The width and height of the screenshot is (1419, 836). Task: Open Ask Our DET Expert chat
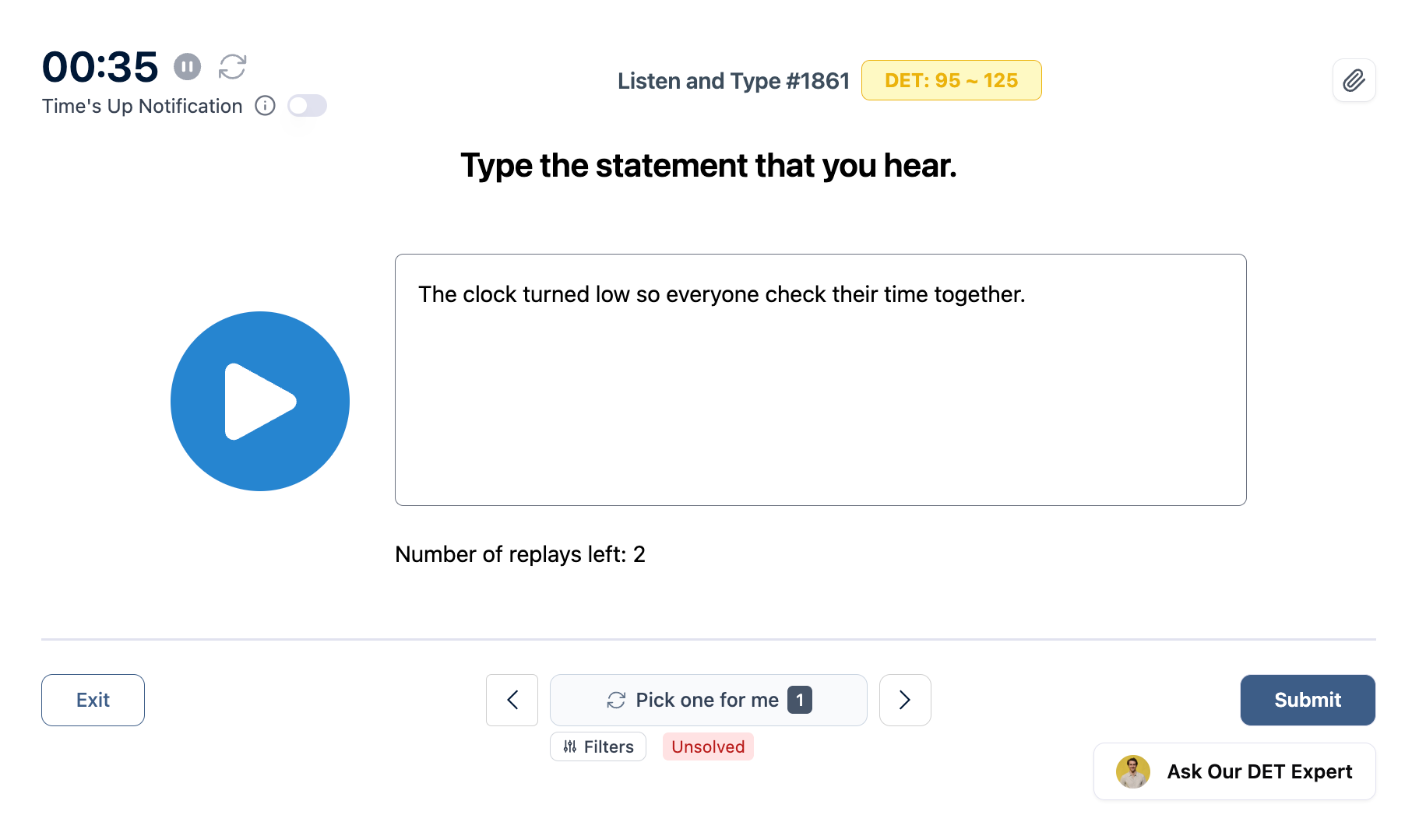point(1259,771)
